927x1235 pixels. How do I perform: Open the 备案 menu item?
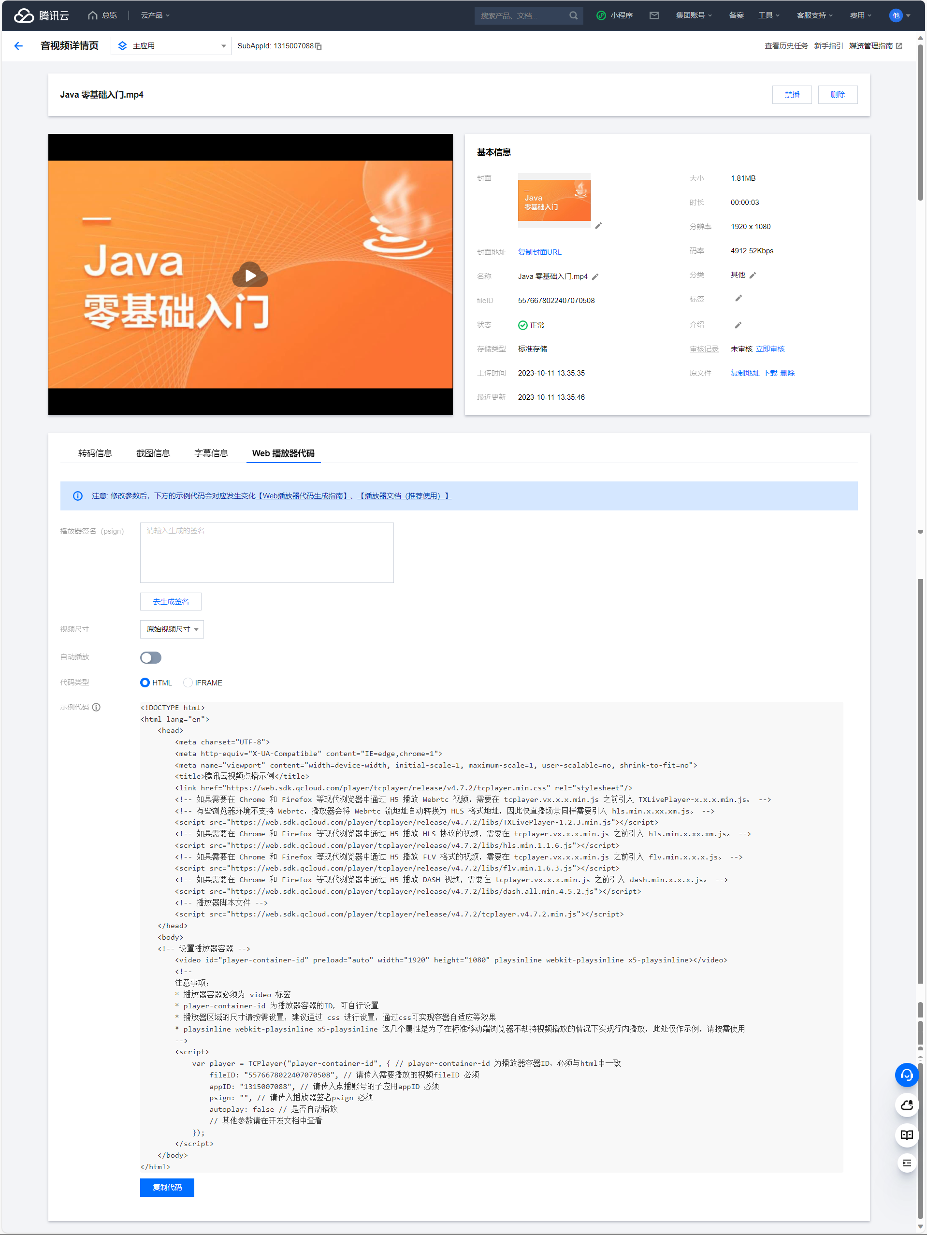pos(736,15)
